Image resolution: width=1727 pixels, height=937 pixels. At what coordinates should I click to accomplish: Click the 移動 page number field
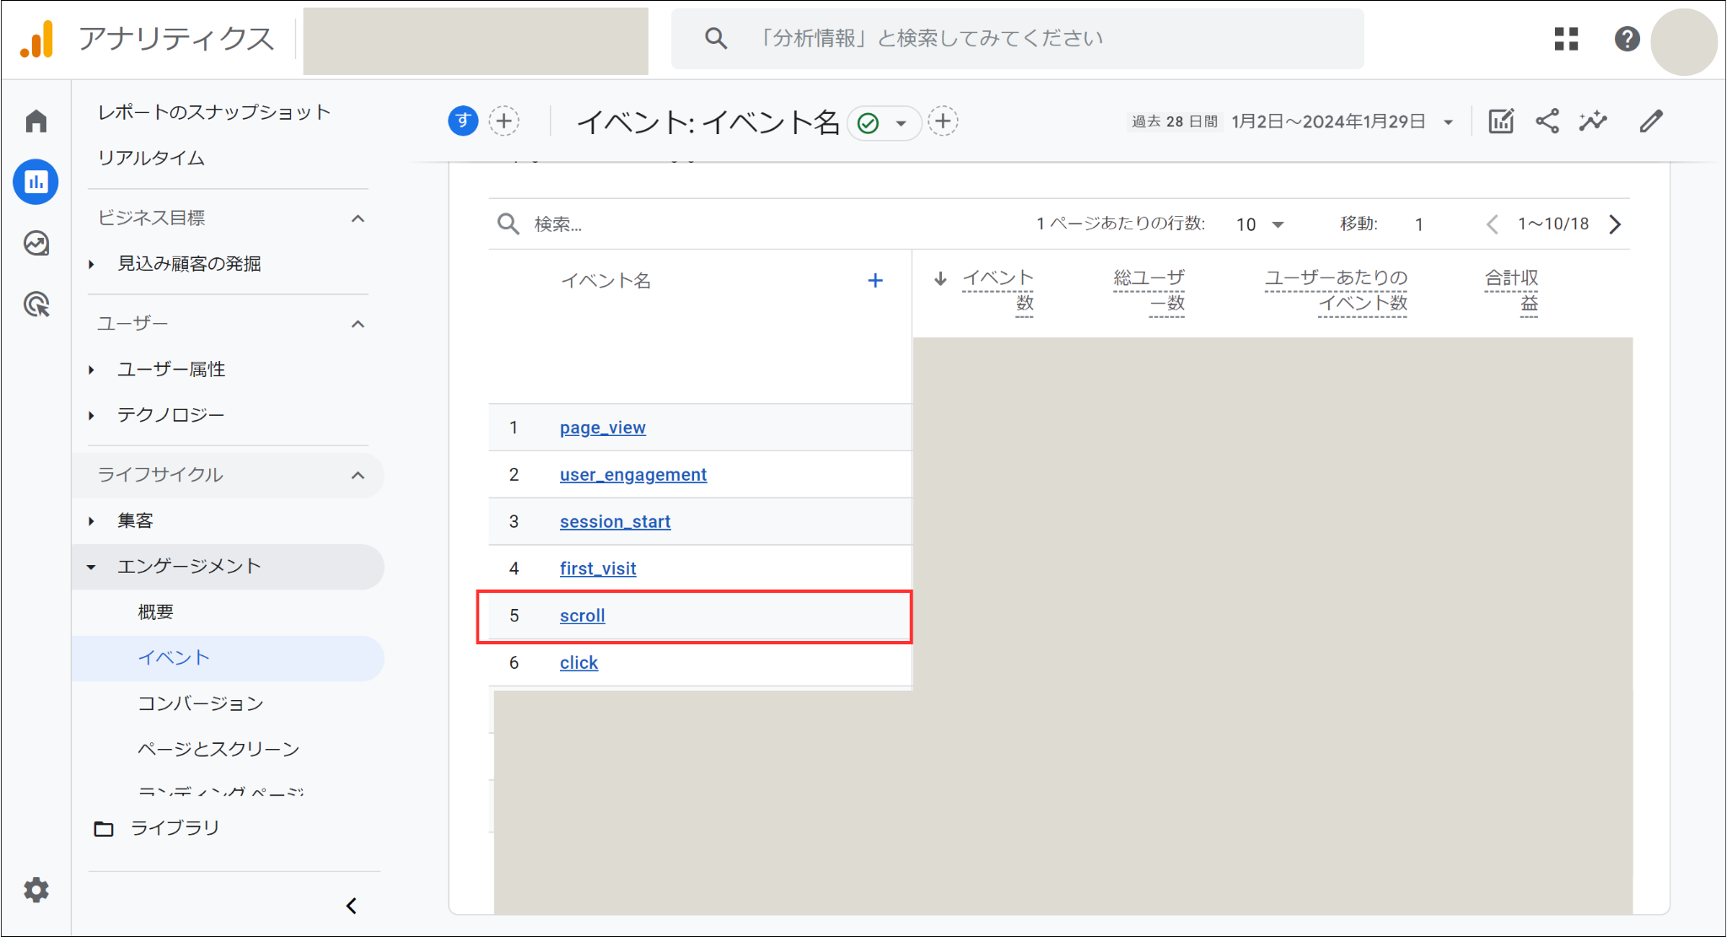(x=1420, y=224)
